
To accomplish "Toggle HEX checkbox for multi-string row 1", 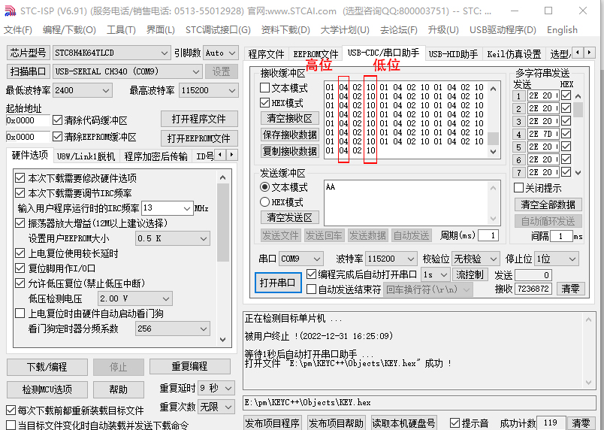I will coord(566,95).
